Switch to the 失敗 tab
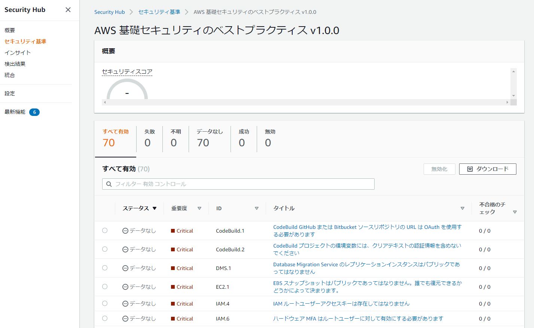 [x=150, y=138]
